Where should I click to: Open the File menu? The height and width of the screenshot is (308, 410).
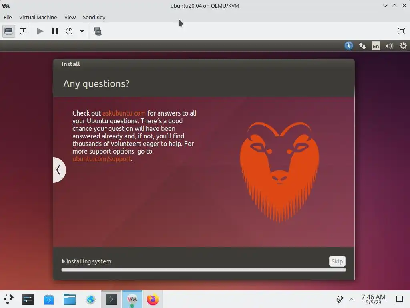(8, 17)
